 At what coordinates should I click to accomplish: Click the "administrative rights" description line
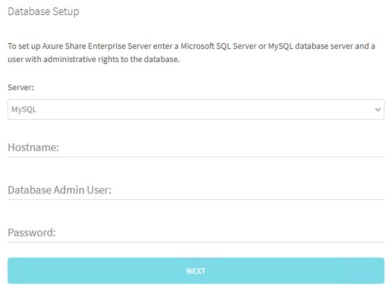click(x=93, y=59)
